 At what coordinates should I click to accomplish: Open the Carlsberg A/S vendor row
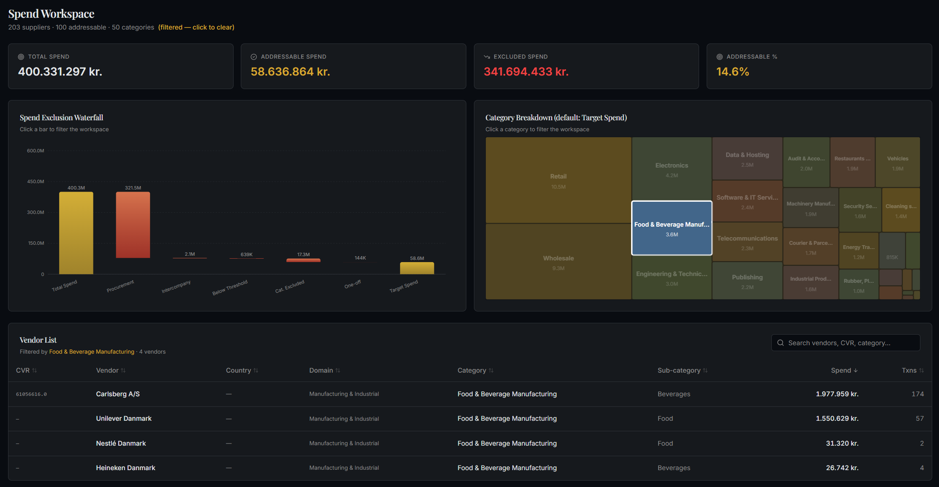[470, 394]
